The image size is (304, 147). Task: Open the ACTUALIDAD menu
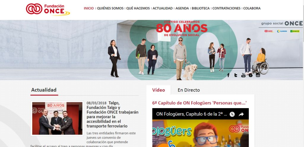pyautogui.click(x=162, y=8)
